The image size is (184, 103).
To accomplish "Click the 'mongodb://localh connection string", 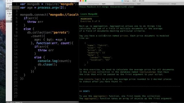I will pyautogui.click(x=64, y=15).
